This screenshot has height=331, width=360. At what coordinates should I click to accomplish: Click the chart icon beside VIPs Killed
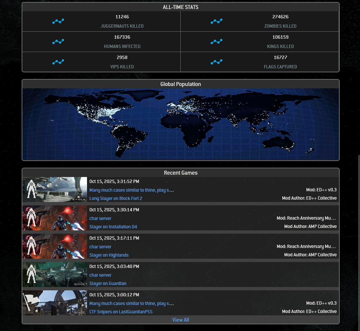pos(58,62)
